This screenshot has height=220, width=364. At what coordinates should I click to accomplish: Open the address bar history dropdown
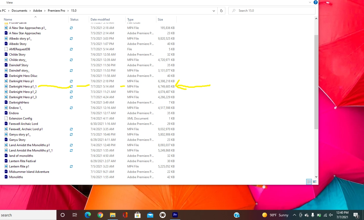tap(214, 11)
